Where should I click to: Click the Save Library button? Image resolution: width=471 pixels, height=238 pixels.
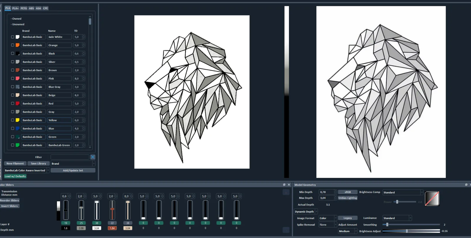(38, 163)
